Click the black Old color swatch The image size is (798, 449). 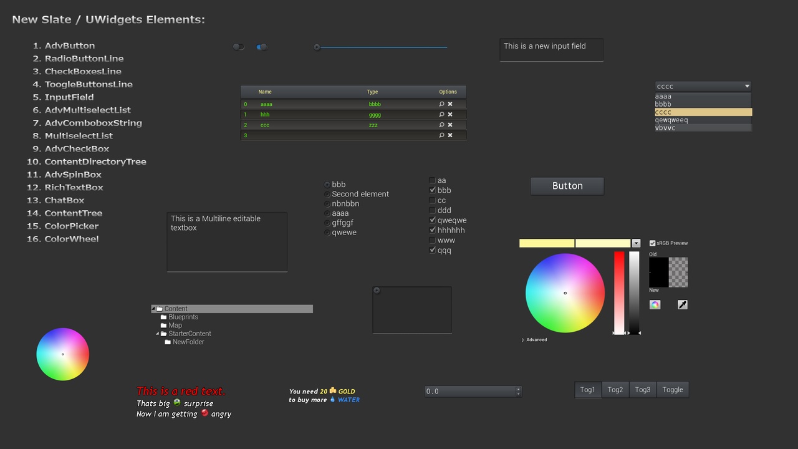coord(659,273)
